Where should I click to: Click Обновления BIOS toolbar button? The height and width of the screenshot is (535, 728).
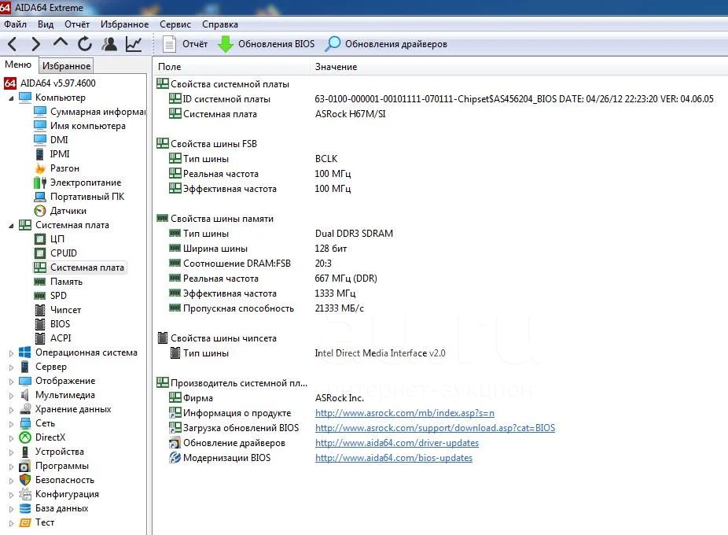(x=266, y=44)
